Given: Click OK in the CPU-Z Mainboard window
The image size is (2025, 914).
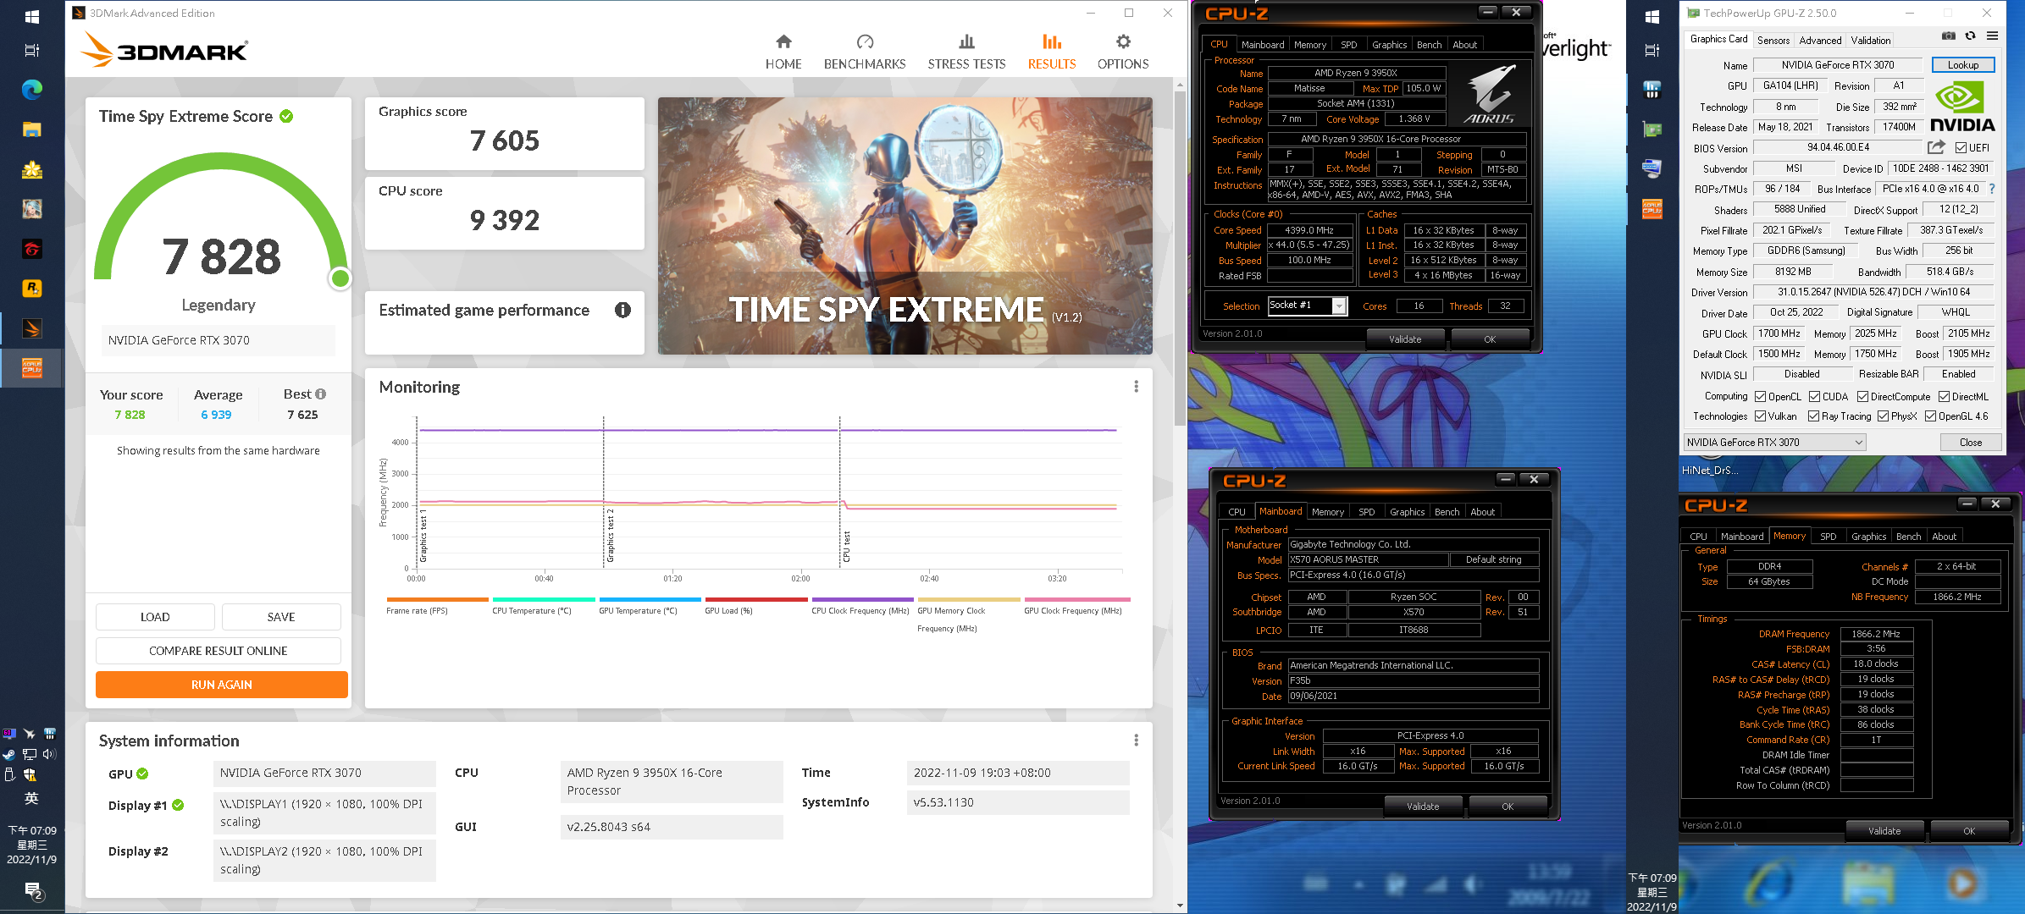Looking at the screenshot, I should (1508, 807).
